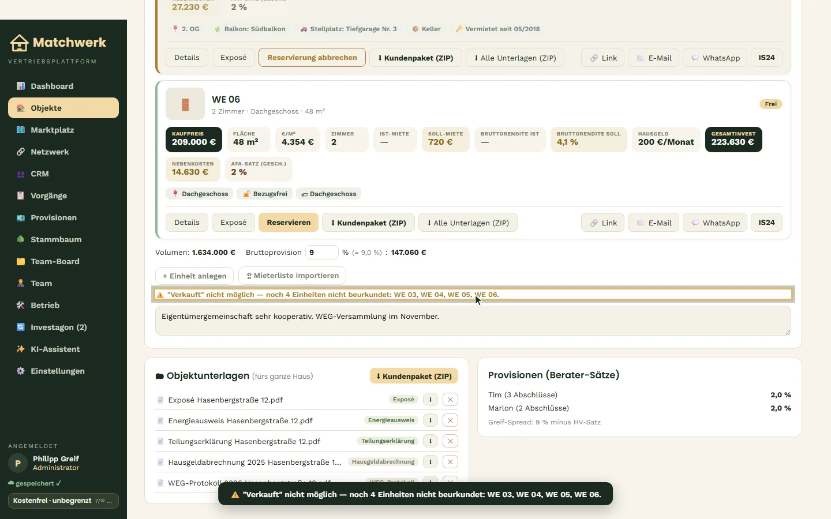This screenshot has width=831, height=519.
Task: Download Alle Unterlagen (ZIP) for WE 06
Action: click(x=468, y=223)
